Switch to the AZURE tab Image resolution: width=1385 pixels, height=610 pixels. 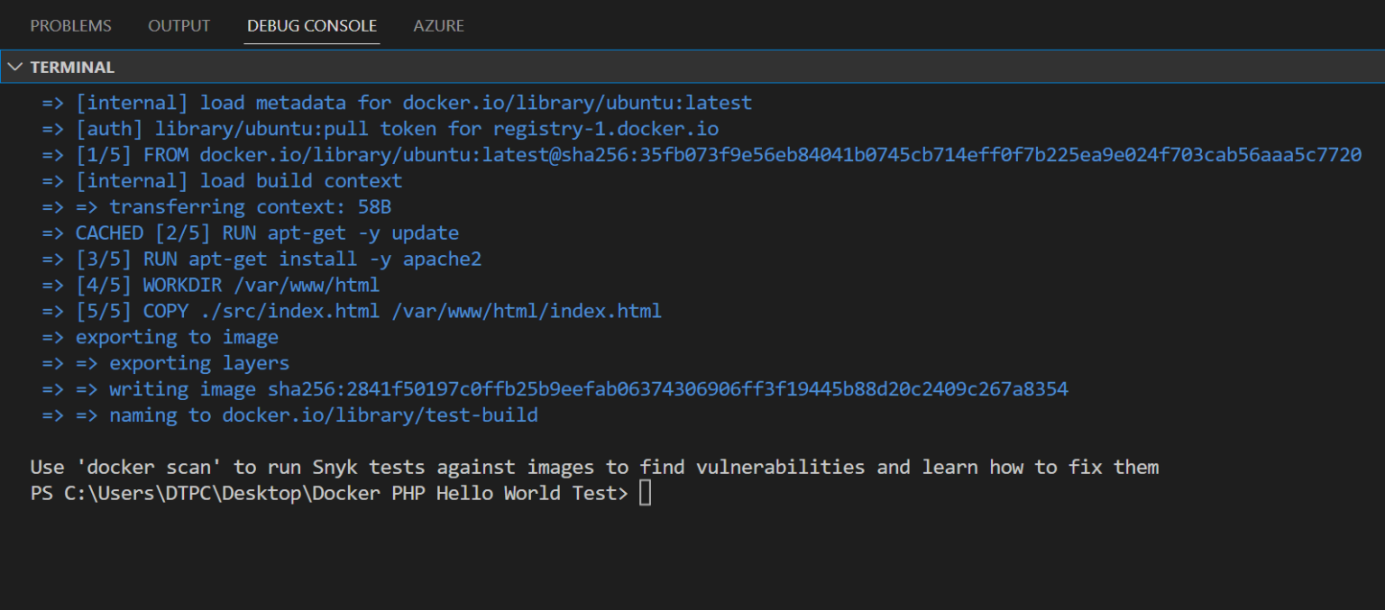coord(438,26)
